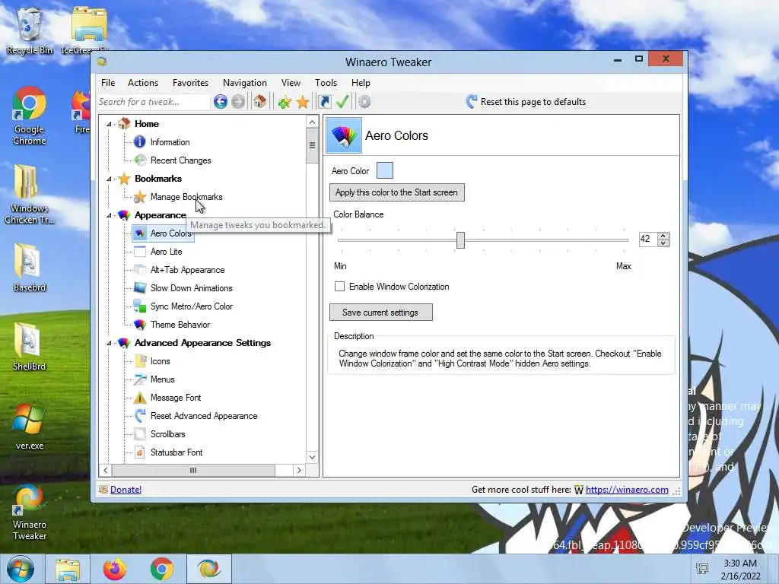Click Reset this page to defaults

click(533, 102)
